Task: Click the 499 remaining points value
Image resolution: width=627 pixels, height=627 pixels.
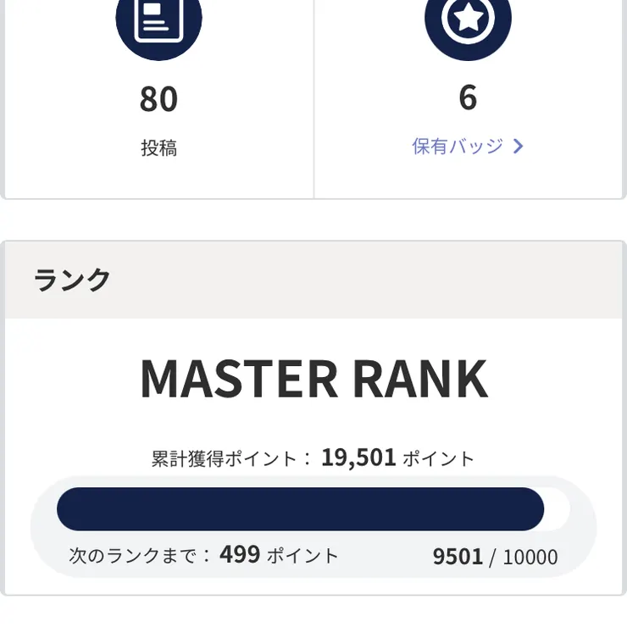Action: tap(240, 554)
